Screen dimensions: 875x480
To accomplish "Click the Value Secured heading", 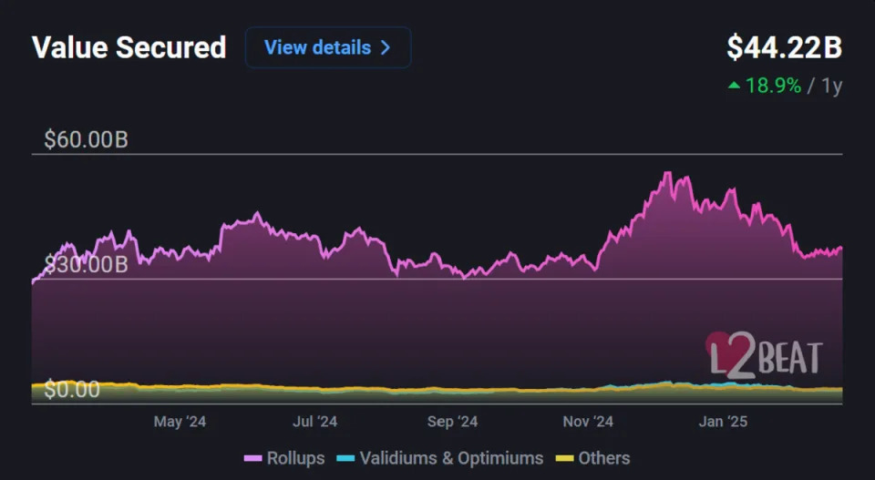I will pos(129,47).
